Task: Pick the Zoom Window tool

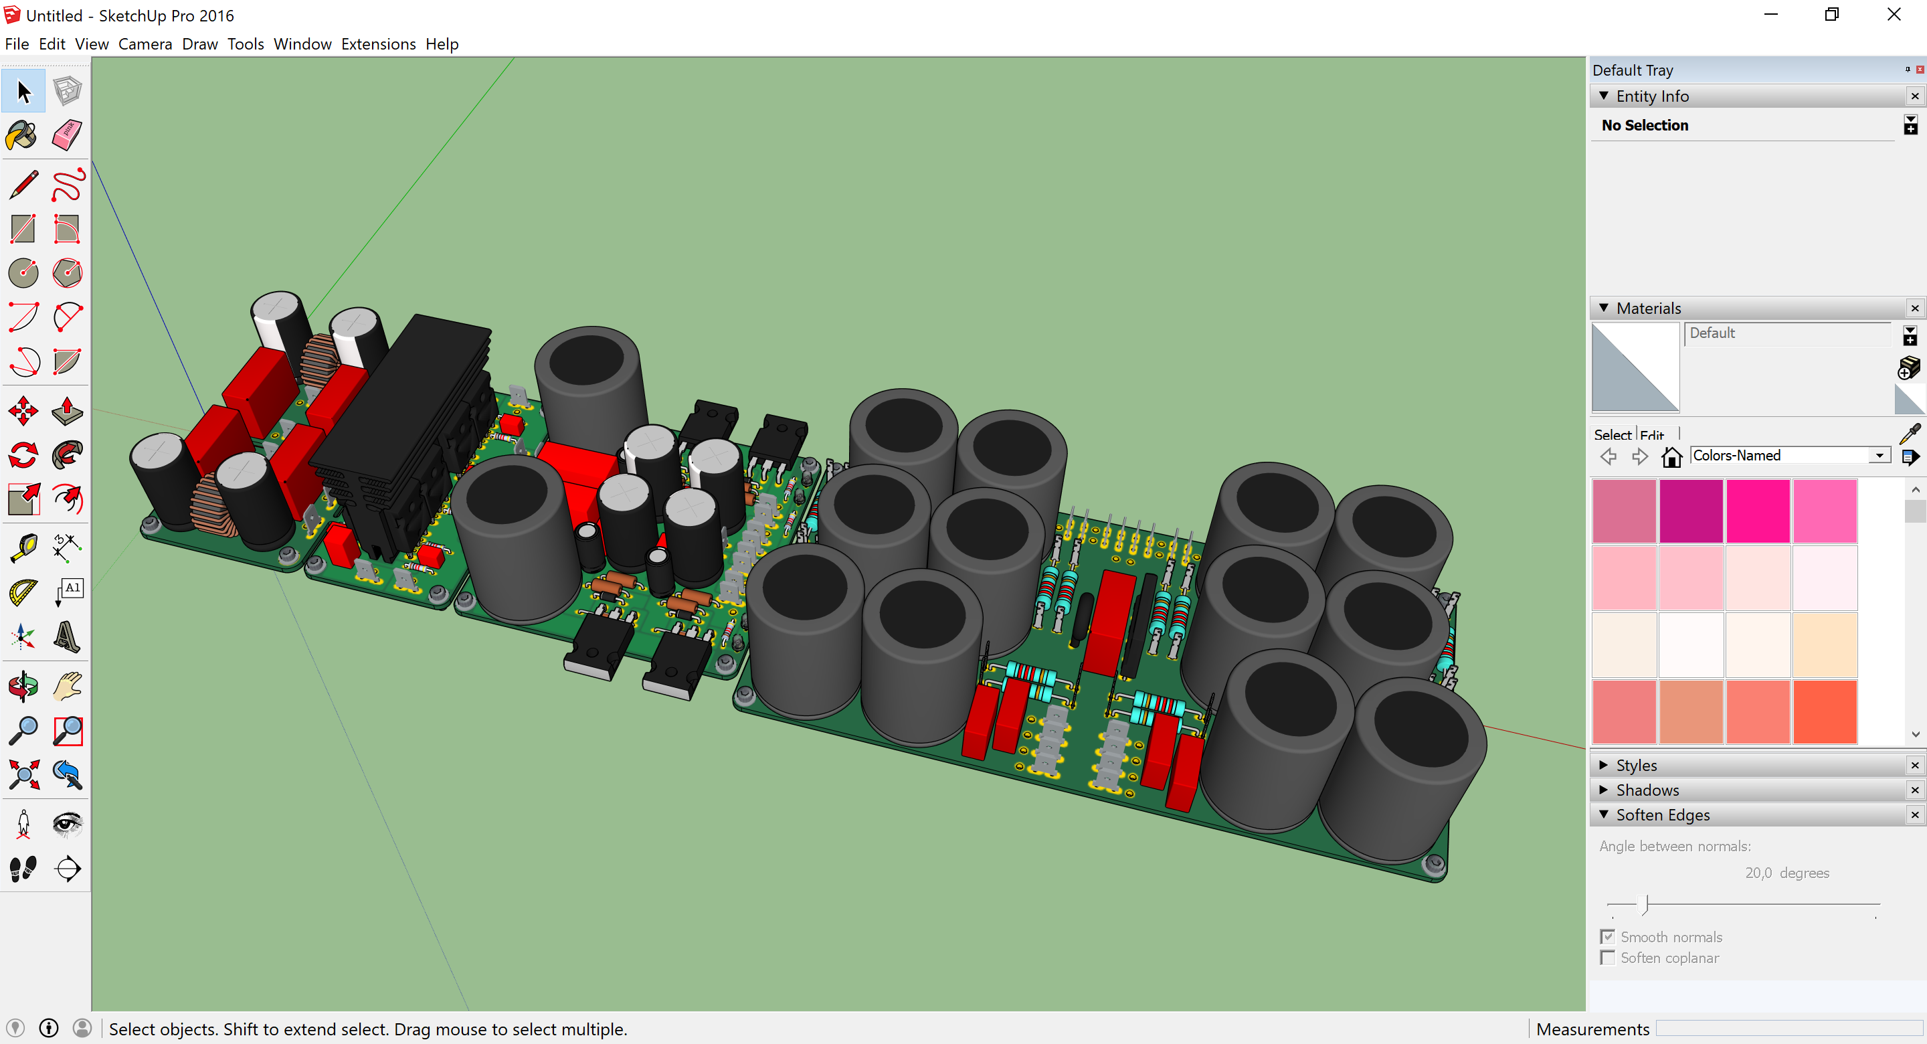Action: click(x=68, y=730)
